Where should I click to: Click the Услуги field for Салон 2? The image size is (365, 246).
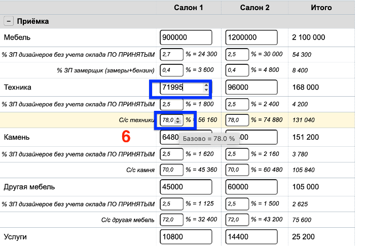tap(251, 236)
